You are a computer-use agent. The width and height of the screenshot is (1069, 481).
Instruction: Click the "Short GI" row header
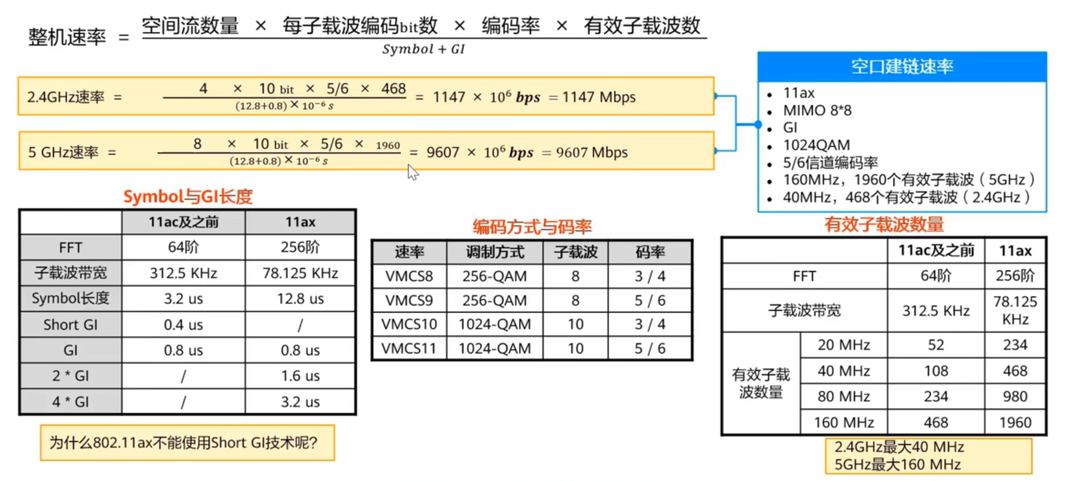(x=71, y=325)
